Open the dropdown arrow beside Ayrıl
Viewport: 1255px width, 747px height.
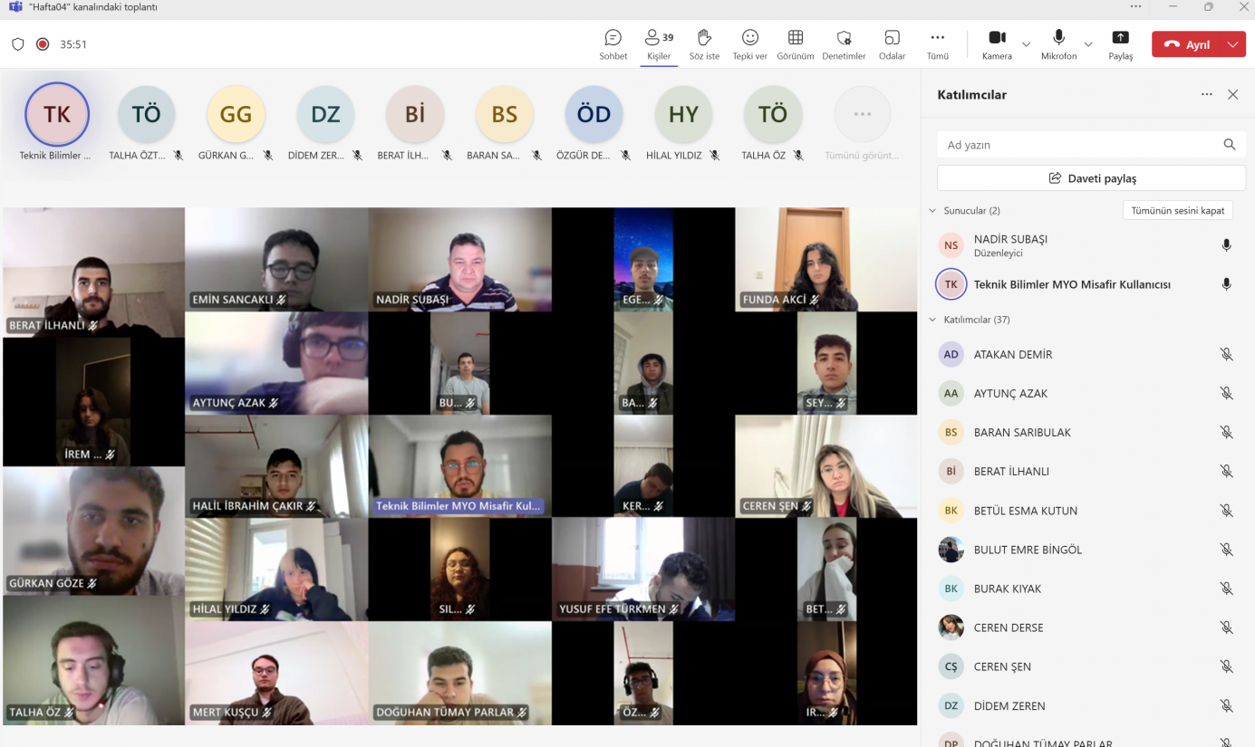pyautogui.click(x=1232, y=44)
